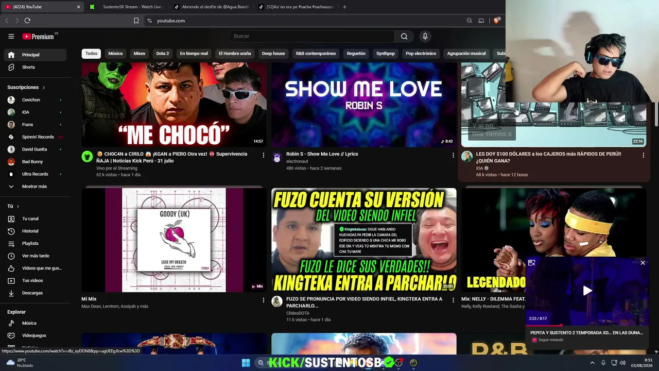
Task: Expand the Suscripciones section chevron
Action: pyautogui.click(x=44, y=88)
